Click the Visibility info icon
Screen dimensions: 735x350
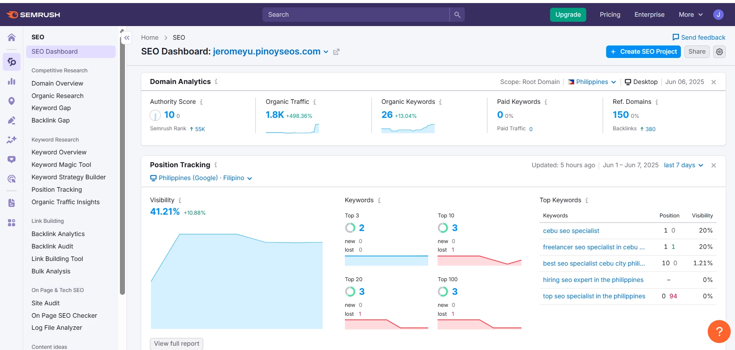(x=180, y=200)
